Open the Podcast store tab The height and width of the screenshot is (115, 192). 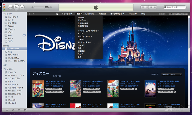point(102,14)
